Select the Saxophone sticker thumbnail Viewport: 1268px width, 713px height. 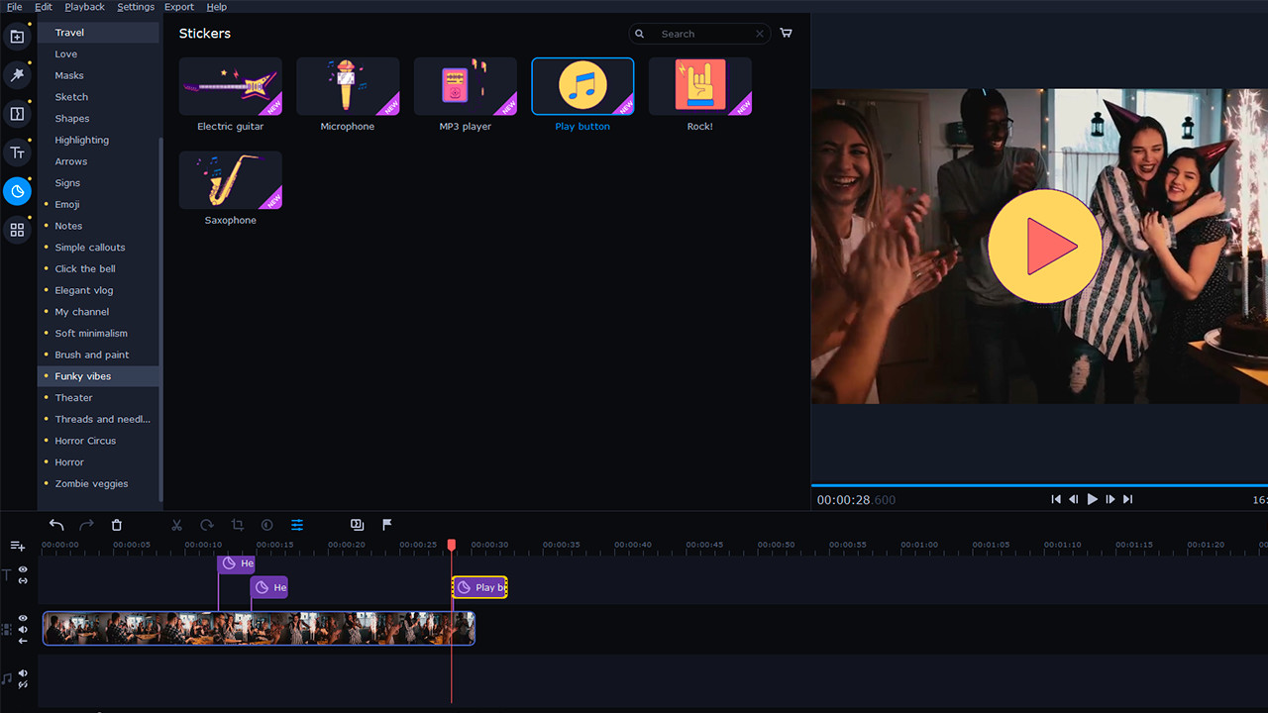(x=230, y=180)
